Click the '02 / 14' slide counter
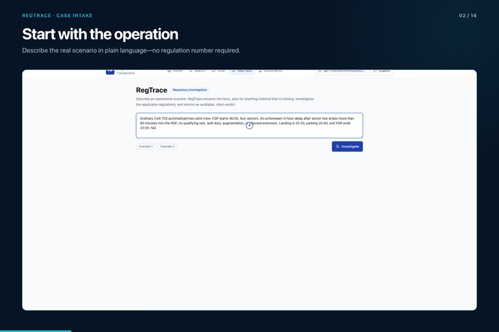499x332 pixels. (467, 15)
